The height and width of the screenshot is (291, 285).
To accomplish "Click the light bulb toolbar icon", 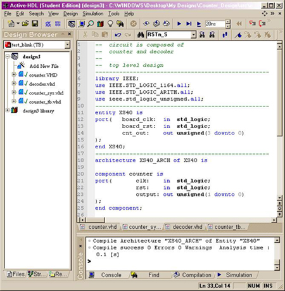I will click(x=110, y=23).
